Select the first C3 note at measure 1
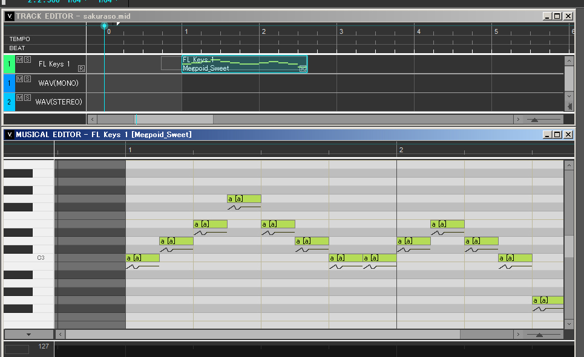584x357 pixels. [x=143, y=258]
